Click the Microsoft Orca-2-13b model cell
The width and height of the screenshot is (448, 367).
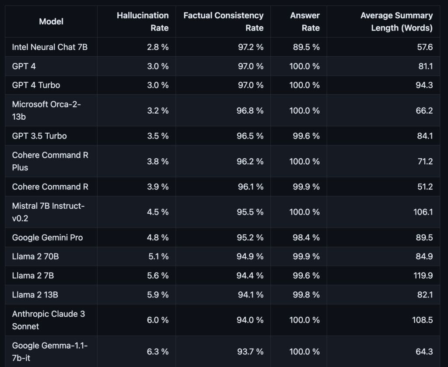(47, 111)
